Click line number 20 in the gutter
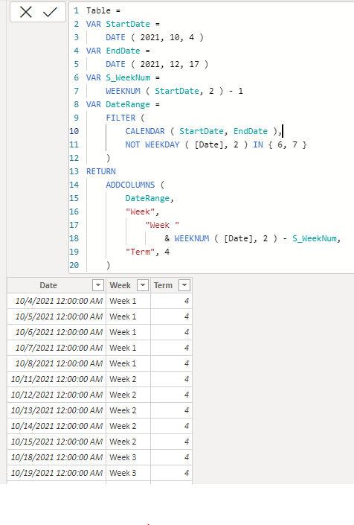The image size is (354, 525). click(74, 265)
